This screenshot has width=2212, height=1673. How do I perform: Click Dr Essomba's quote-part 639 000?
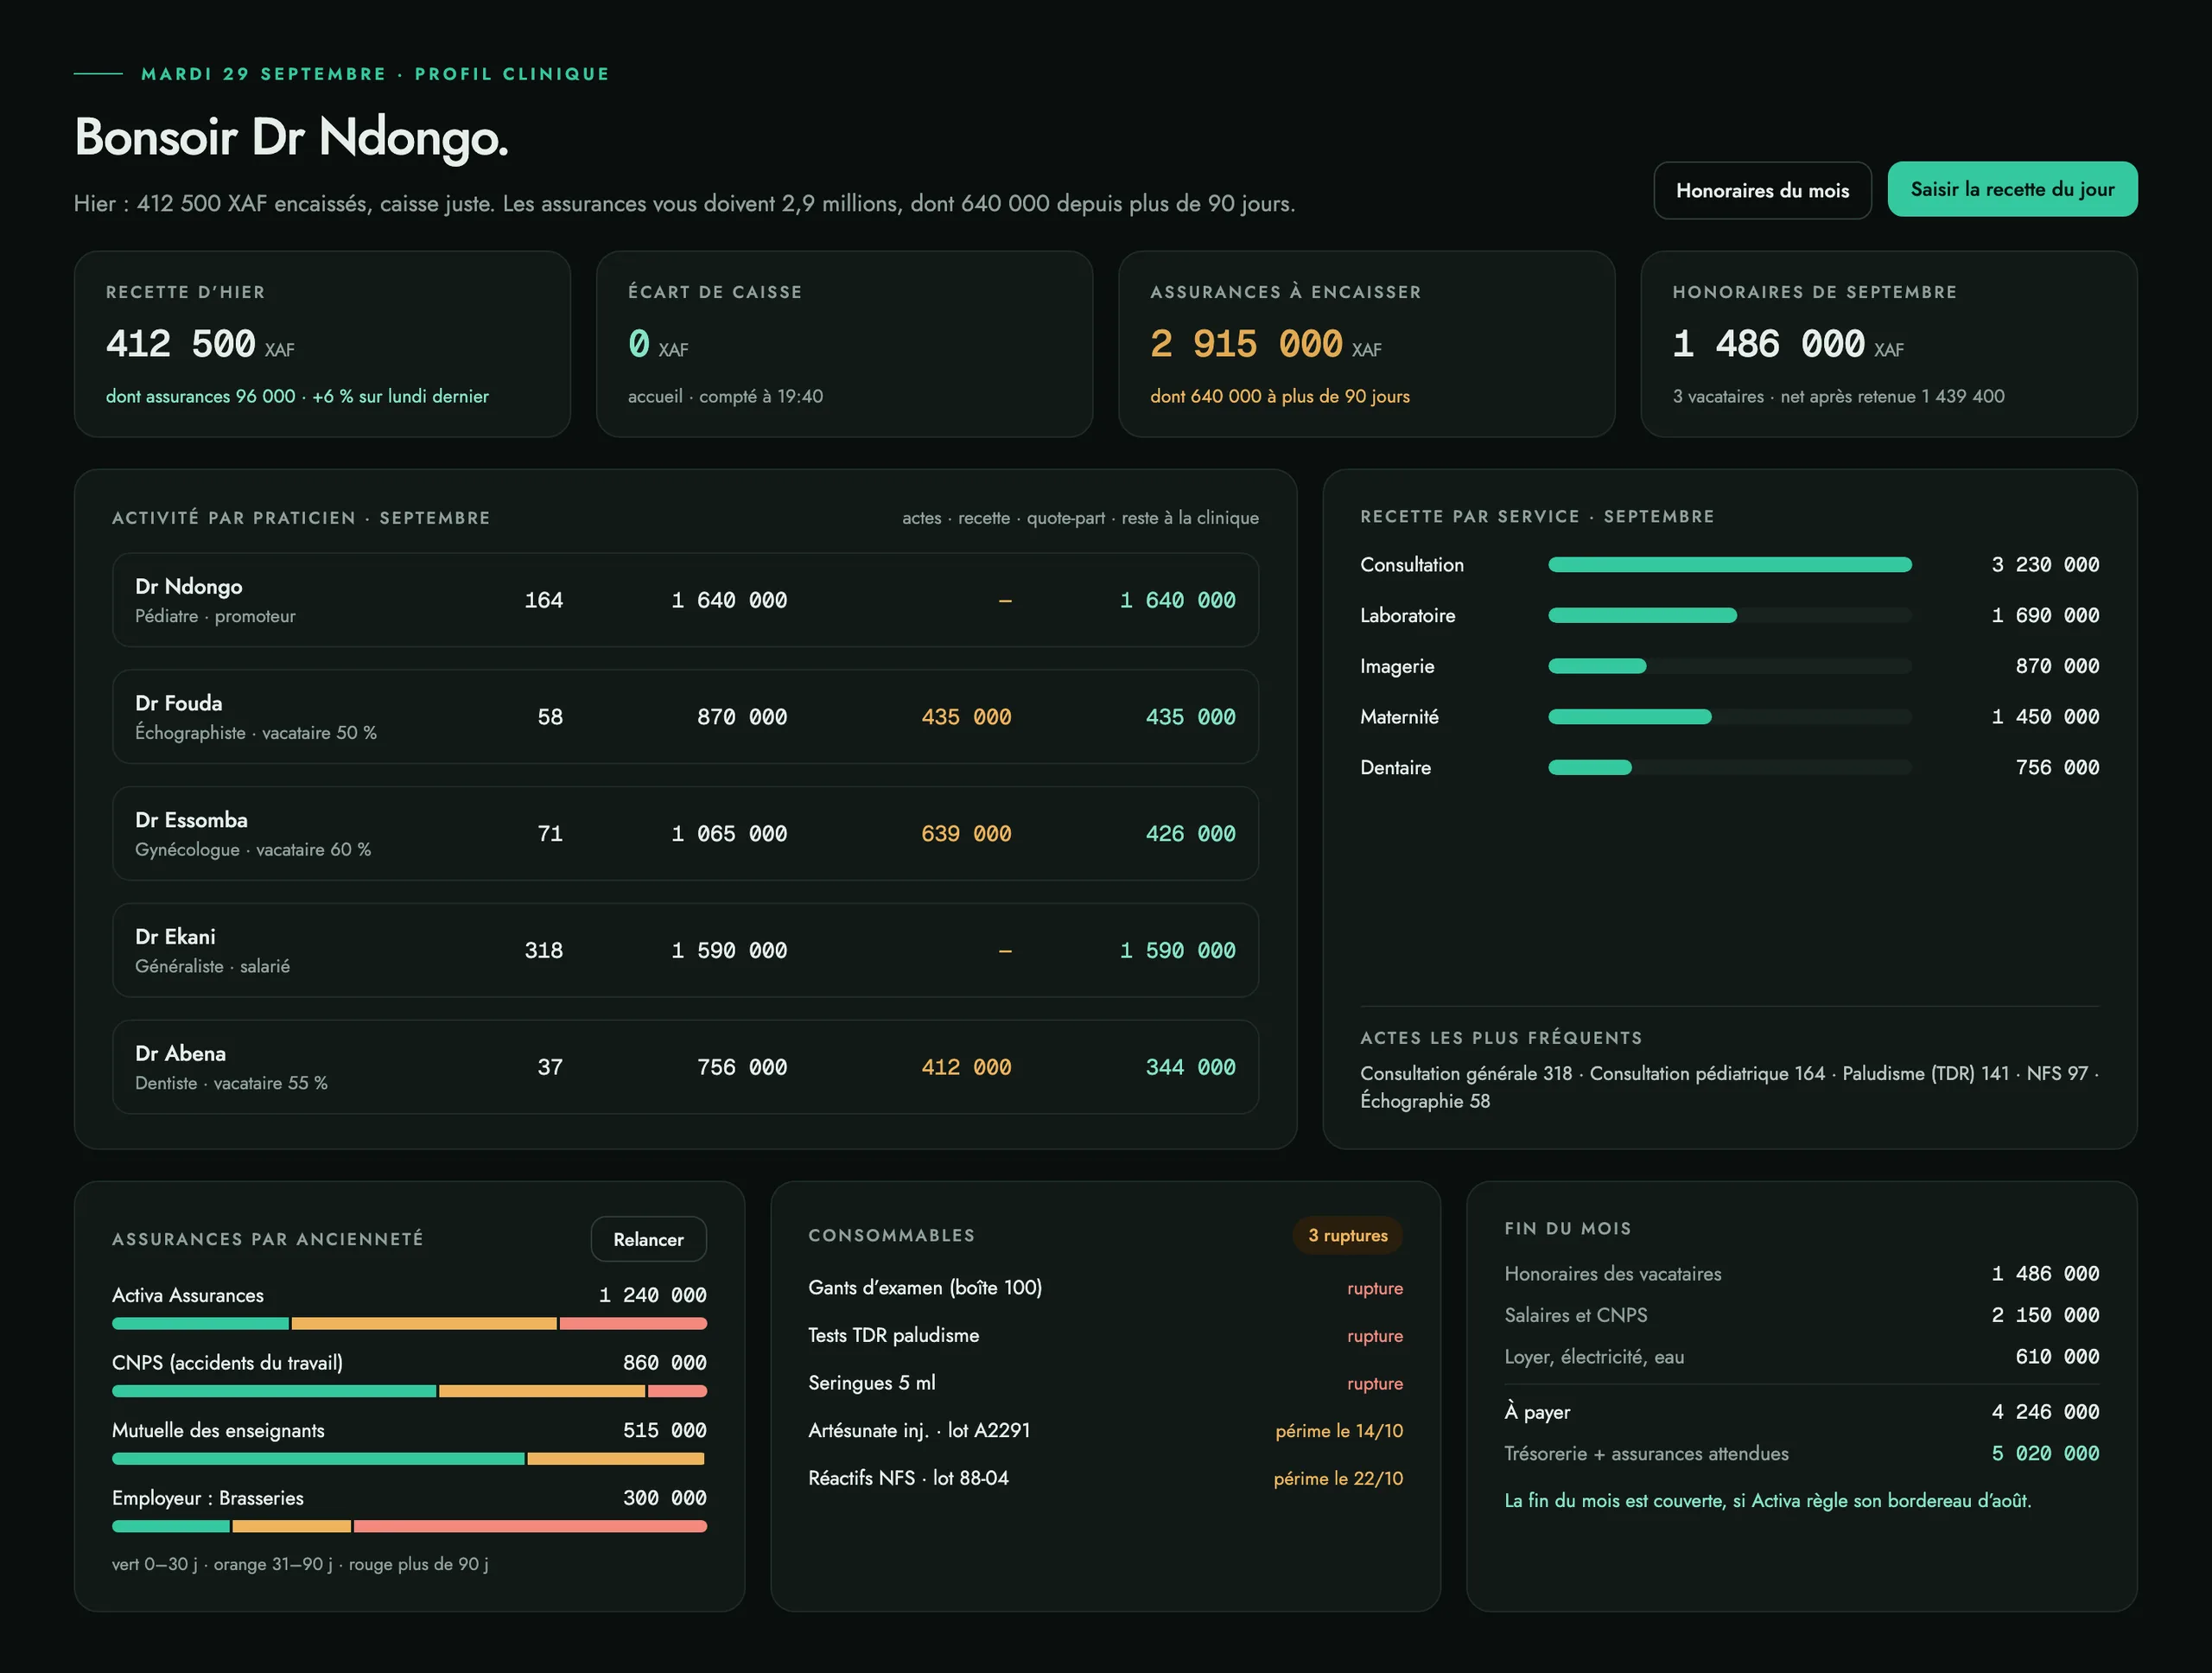(x=966, y=834)
